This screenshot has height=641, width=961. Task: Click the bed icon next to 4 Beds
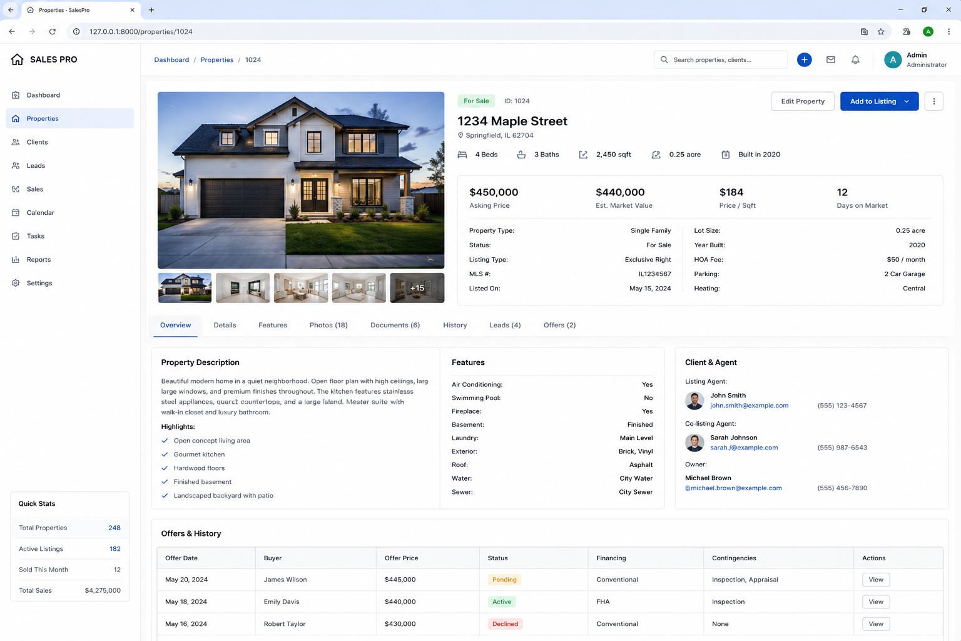tap(462, 155)
